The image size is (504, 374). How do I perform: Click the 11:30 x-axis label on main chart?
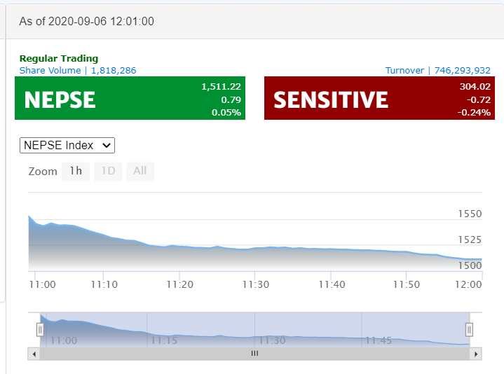(x=256, y=284)
